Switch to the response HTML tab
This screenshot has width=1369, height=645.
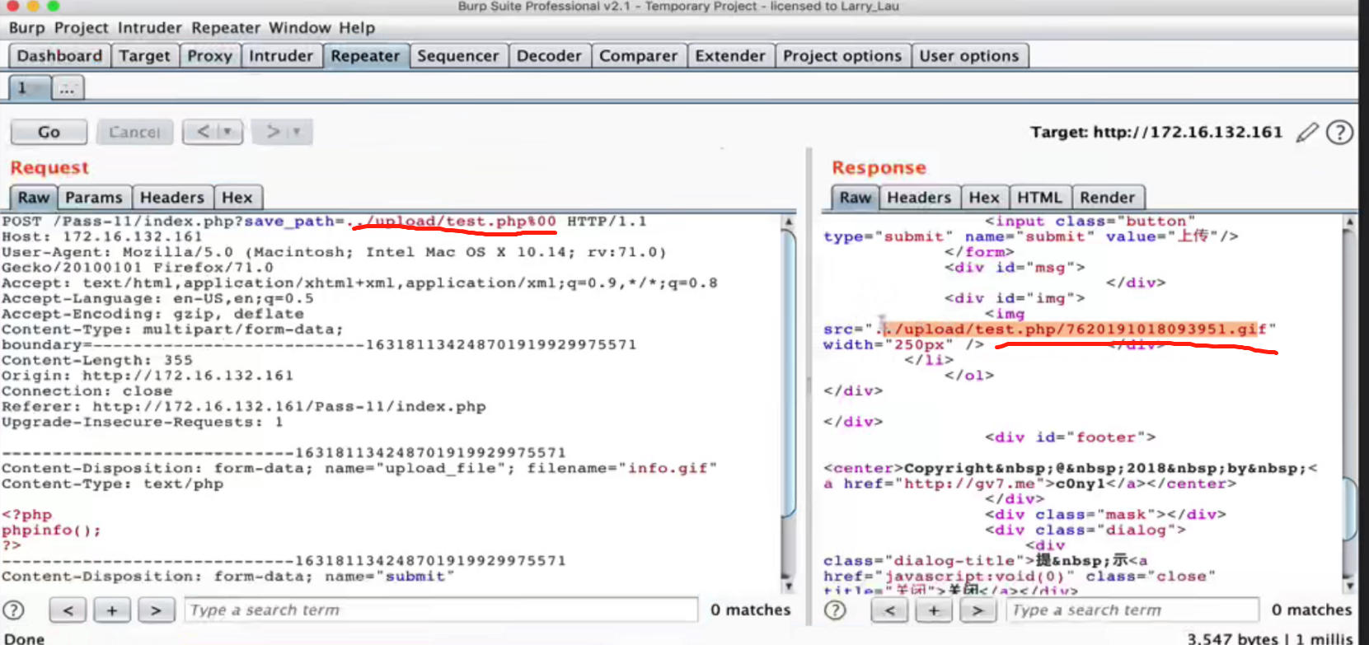1039,198
